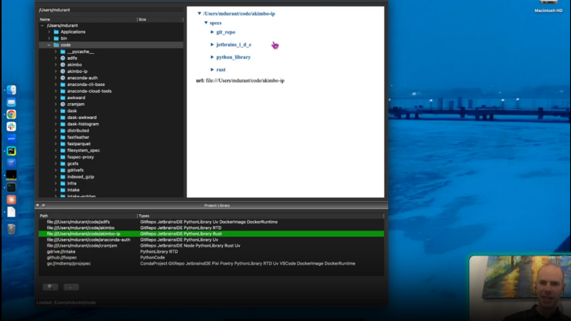This screenshot has width=571, height=321.
Task: Expand the python_library disclosure triangle
Action: [x=212, y=57]
